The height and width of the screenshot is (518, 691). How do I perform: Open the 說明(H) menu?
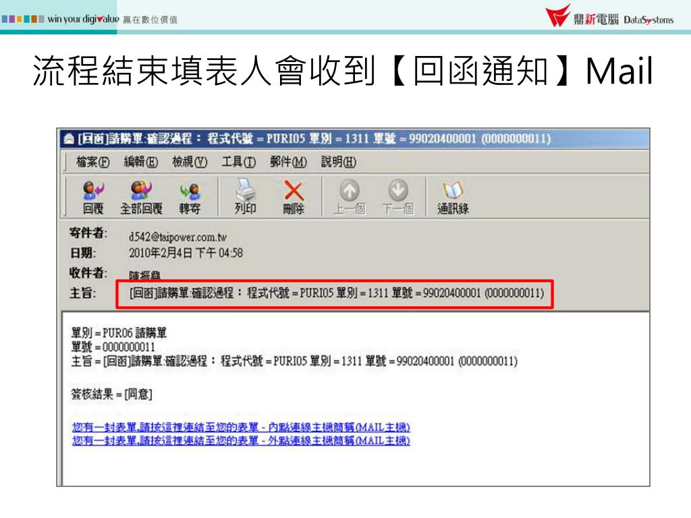click(x=339, y=162)
